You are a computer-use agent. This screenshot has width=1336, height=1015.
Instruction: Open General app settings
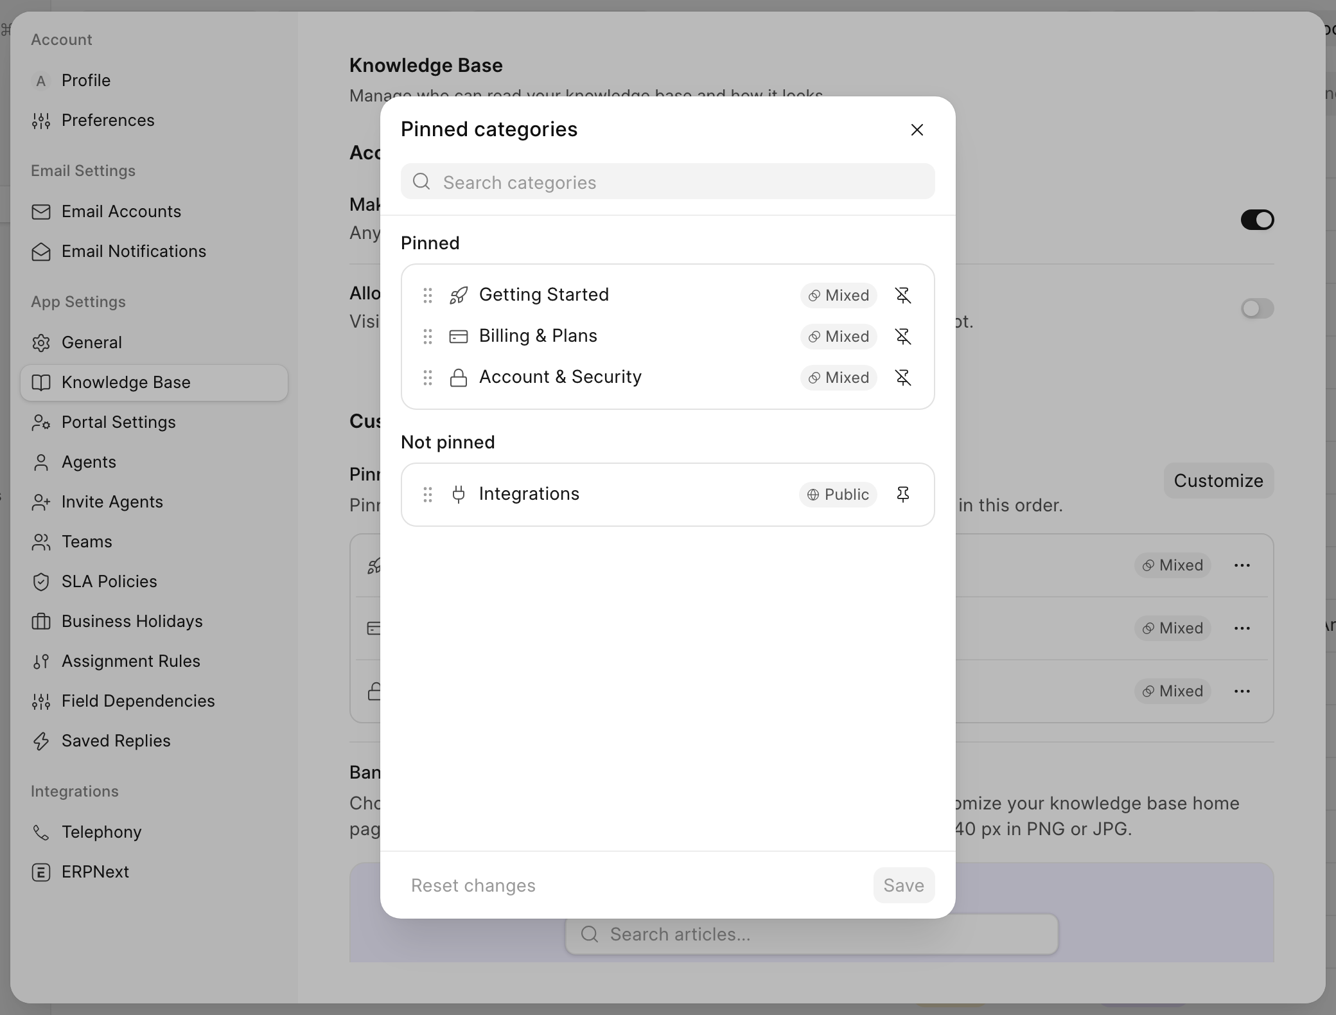click(x=154, y=343)
